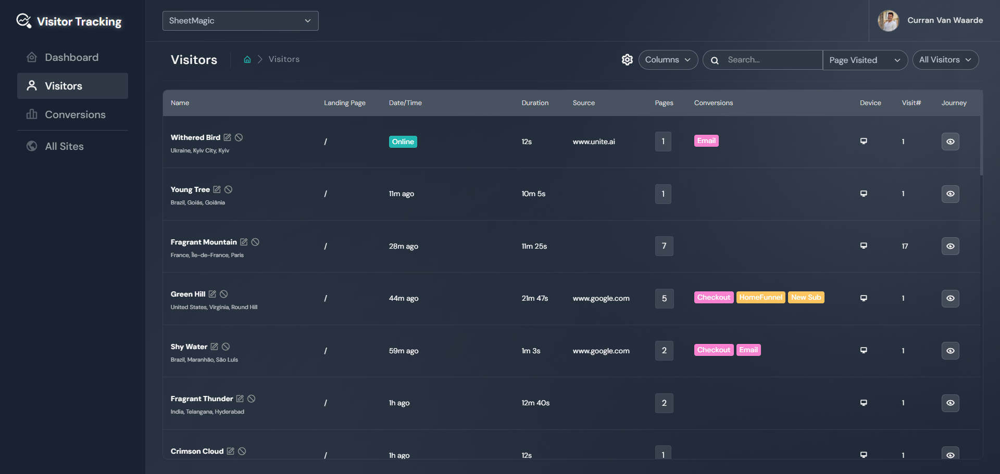Open the journey view for Young Tree
Viewport: 1000px width, 474px height.
click(950, 194)
